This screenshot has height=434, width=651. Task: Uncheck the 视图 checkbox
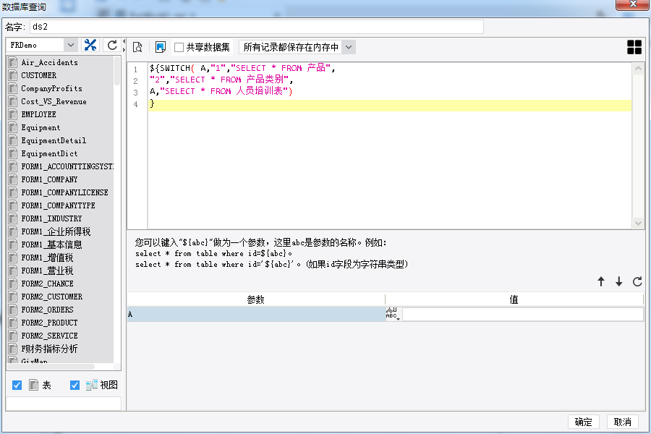(75, 385)
